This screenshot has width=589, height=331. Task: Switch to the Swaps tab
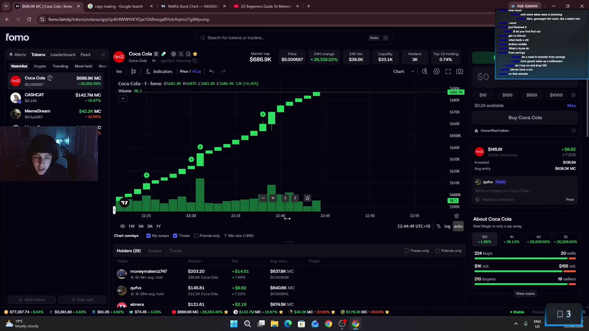tap(155, 251)
